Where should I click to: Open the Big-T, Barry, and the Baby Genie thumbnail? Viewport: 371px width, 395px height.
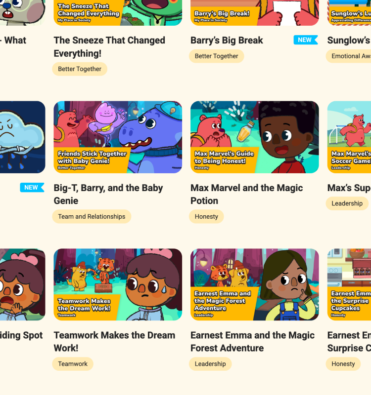coord(118,137)
